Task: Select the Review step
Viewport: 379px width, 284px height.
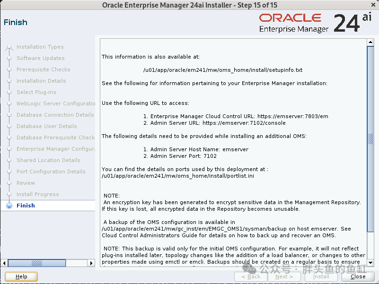Action: coord(26,183)
